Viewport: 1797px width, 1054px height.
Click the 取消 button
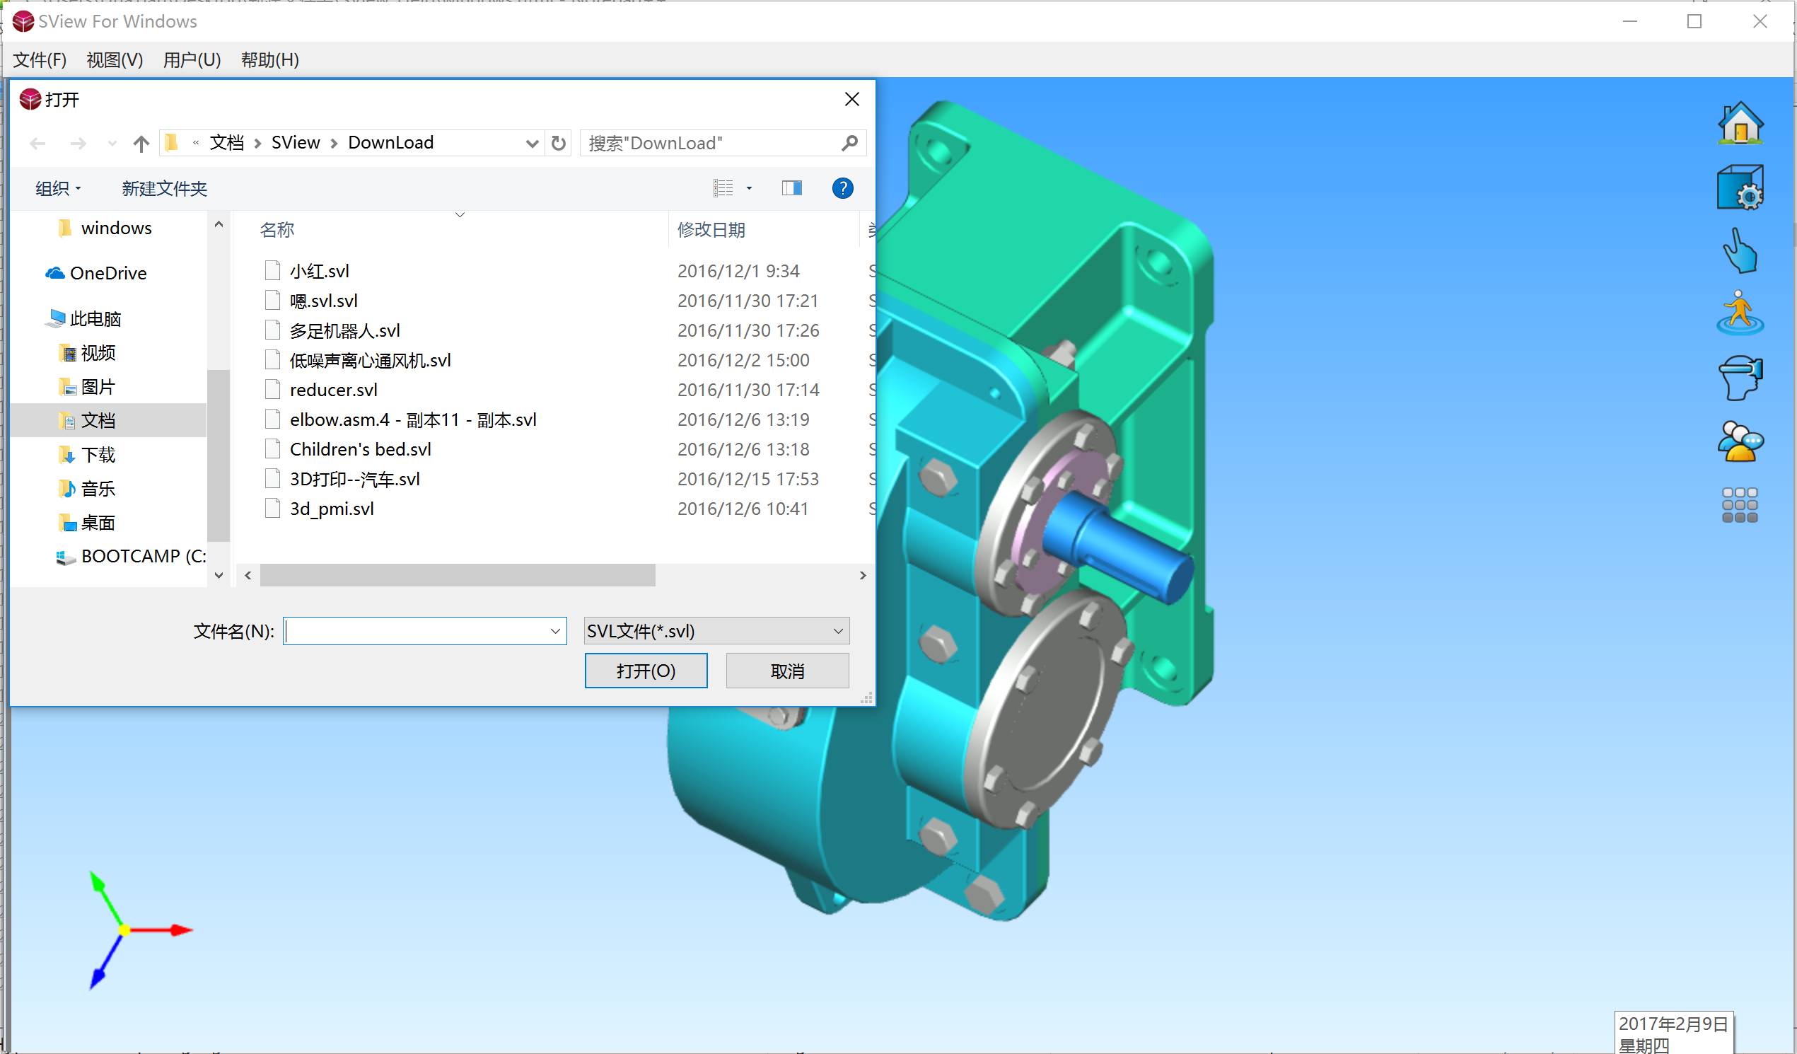[x=786, y=671]
